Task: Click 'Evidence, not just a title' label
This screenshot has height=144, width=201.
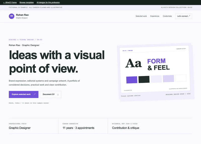Action: tap(125, 124)
